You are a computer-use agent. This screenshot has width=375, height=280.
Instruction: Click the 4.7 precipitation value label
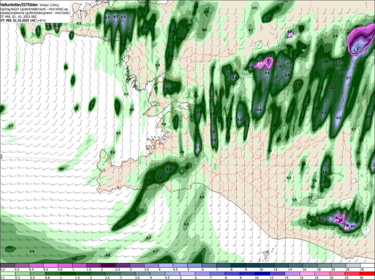click(107, 18)
